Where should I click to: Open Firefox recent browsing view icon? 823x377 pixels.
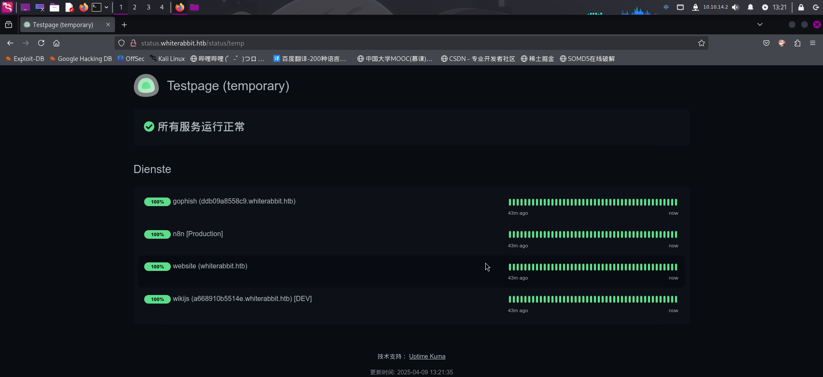pos(9,25)
